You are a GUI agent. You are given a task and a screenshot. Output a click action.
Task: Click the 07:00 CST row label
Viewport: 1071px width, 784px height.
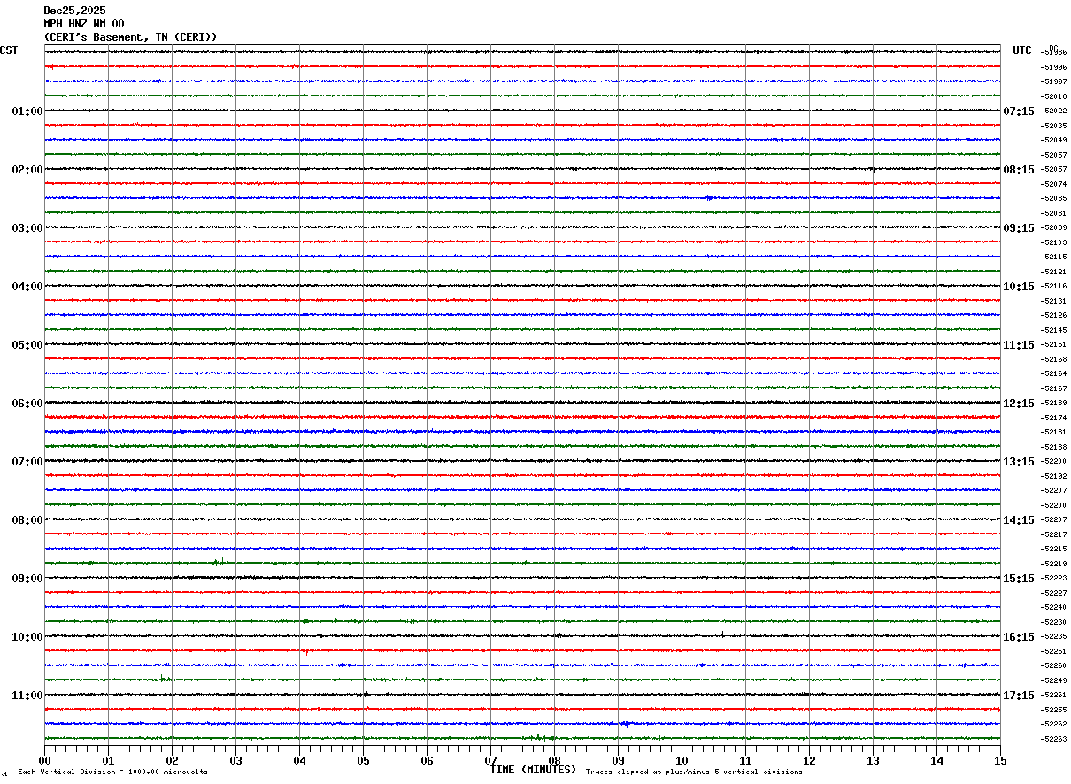click(x=27, y=462)
